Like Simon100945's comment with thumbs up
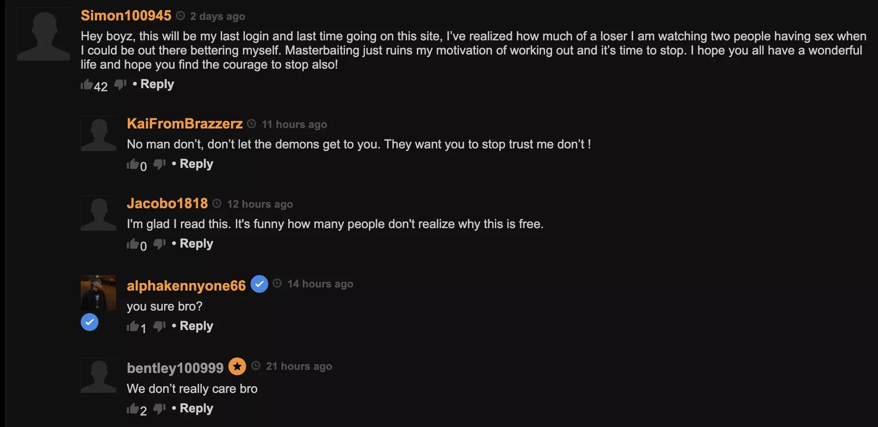Viewport: 878px width, 427px height. click(x=86, y=84)
